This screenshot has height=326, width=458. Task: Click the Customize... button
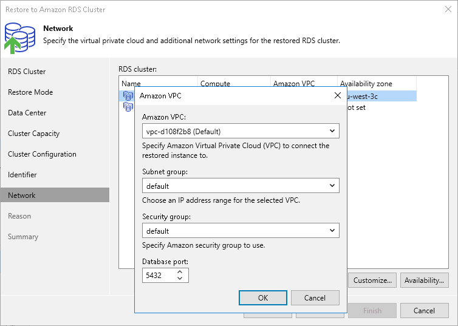coord(374,280)
